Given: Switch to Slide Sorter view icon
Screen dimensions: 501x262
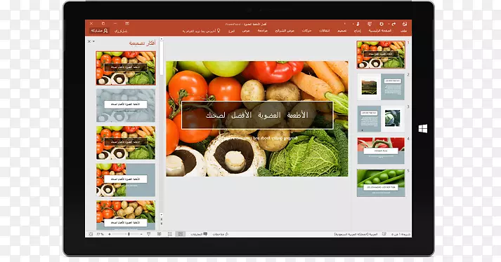Looking at the screenshot, I should pos(170,234).
